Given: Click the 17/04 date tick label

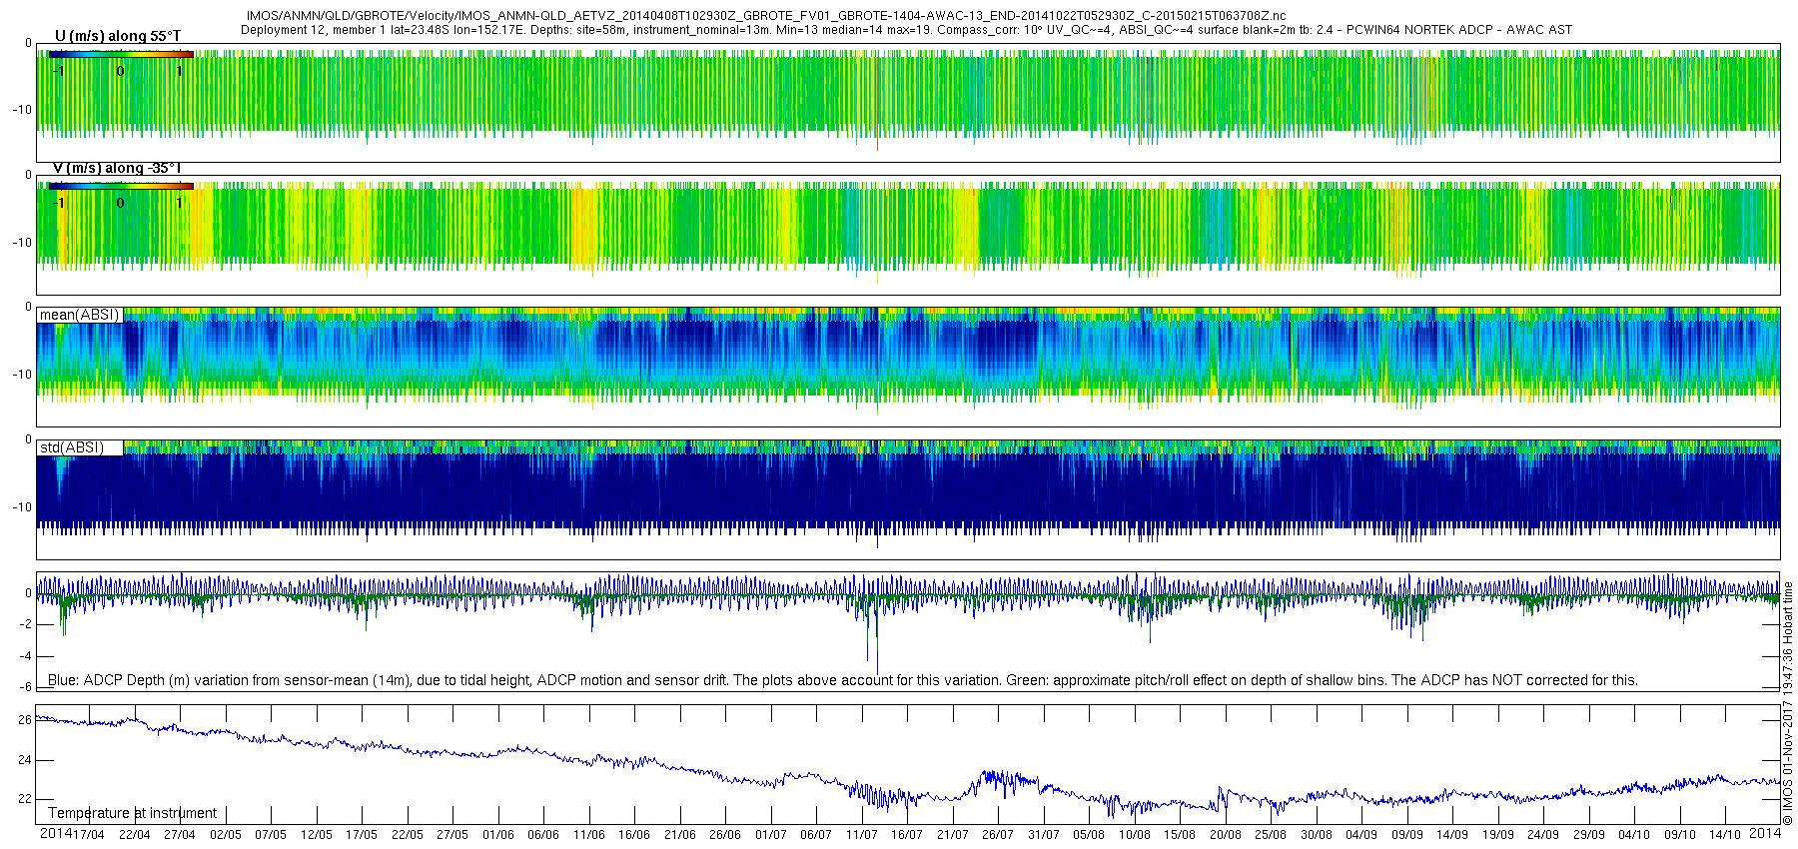Looking at the screenshot, I should (x=89, y=835).
